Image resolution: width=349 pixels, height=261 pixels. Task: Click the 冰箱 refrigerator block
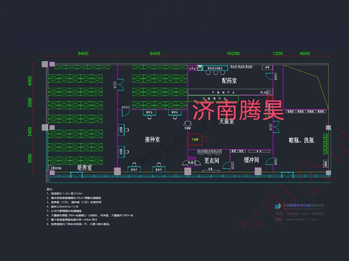(x=266, y=67)
